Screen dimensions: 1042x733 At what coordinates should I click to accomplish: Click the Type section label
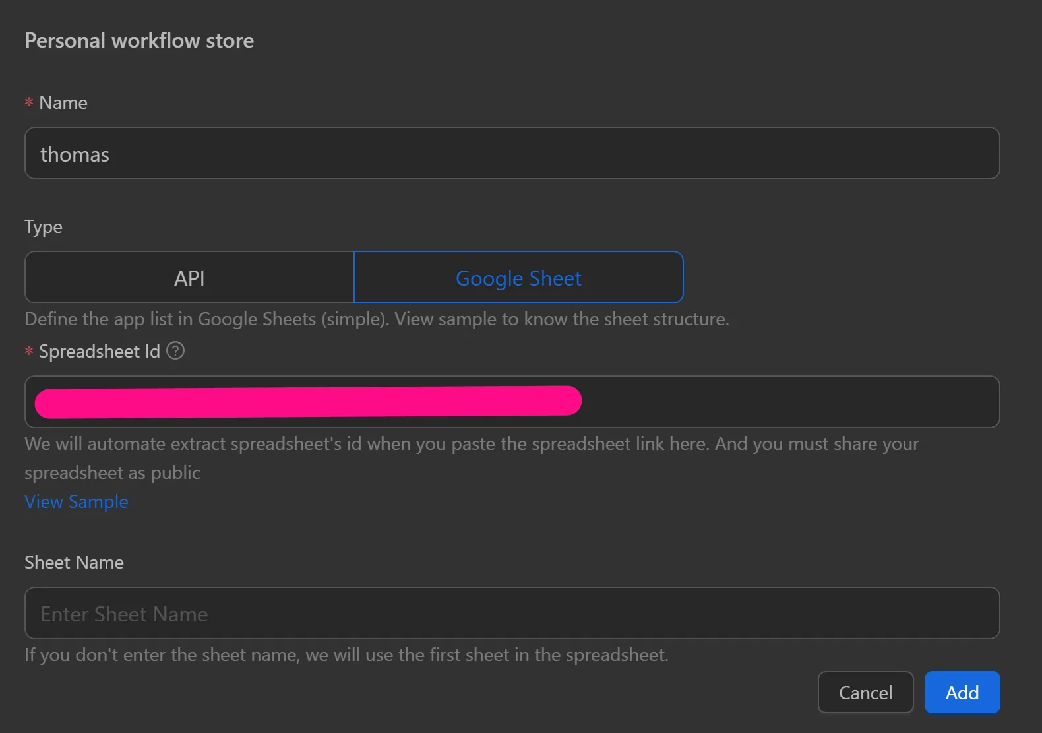tap(44, 227)
